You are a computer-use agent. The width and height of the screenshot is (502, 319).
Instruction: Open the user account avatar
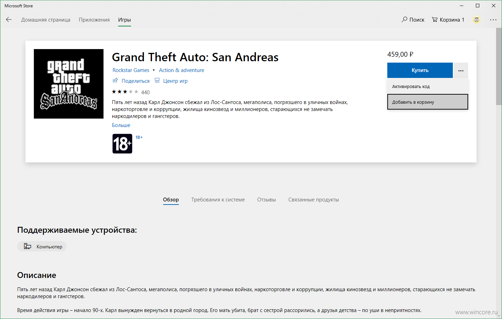click(x=476, y=20)
